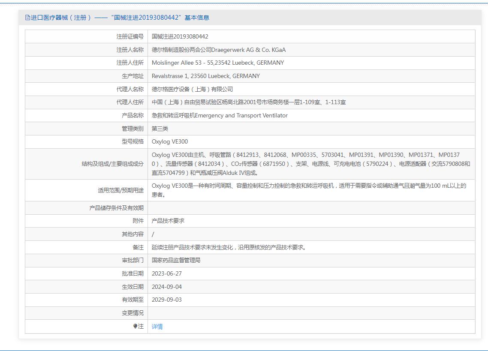The width and height of the screenshot is (488, 351).
Task: Select product name Emergency and Transport Ventilator
Action: click(220, 115)
